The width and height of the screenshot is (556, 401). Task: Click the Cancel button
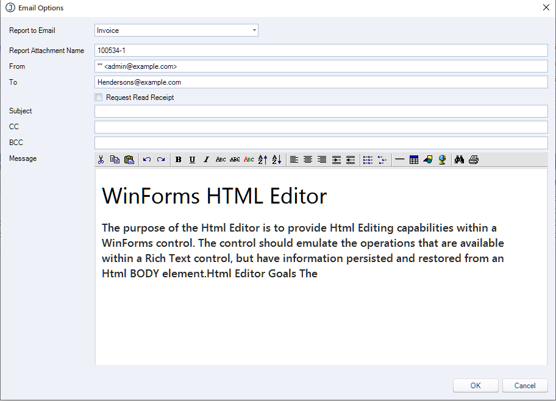point(525,385)
